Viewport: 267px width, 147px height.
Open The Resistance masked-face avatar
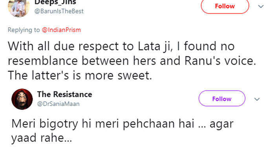pos(22,99)
